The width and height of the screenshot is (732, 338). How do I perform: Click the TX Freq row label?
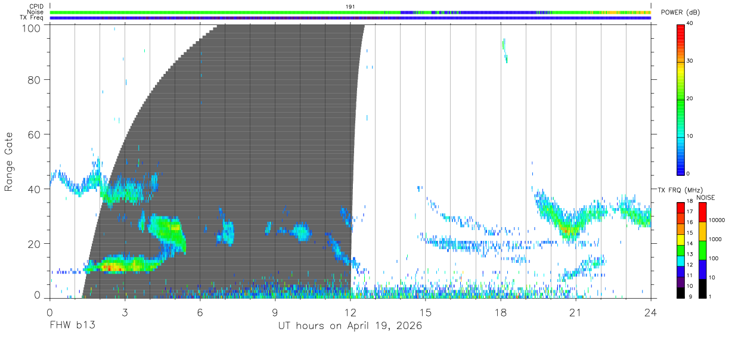(x=32, y=18)
